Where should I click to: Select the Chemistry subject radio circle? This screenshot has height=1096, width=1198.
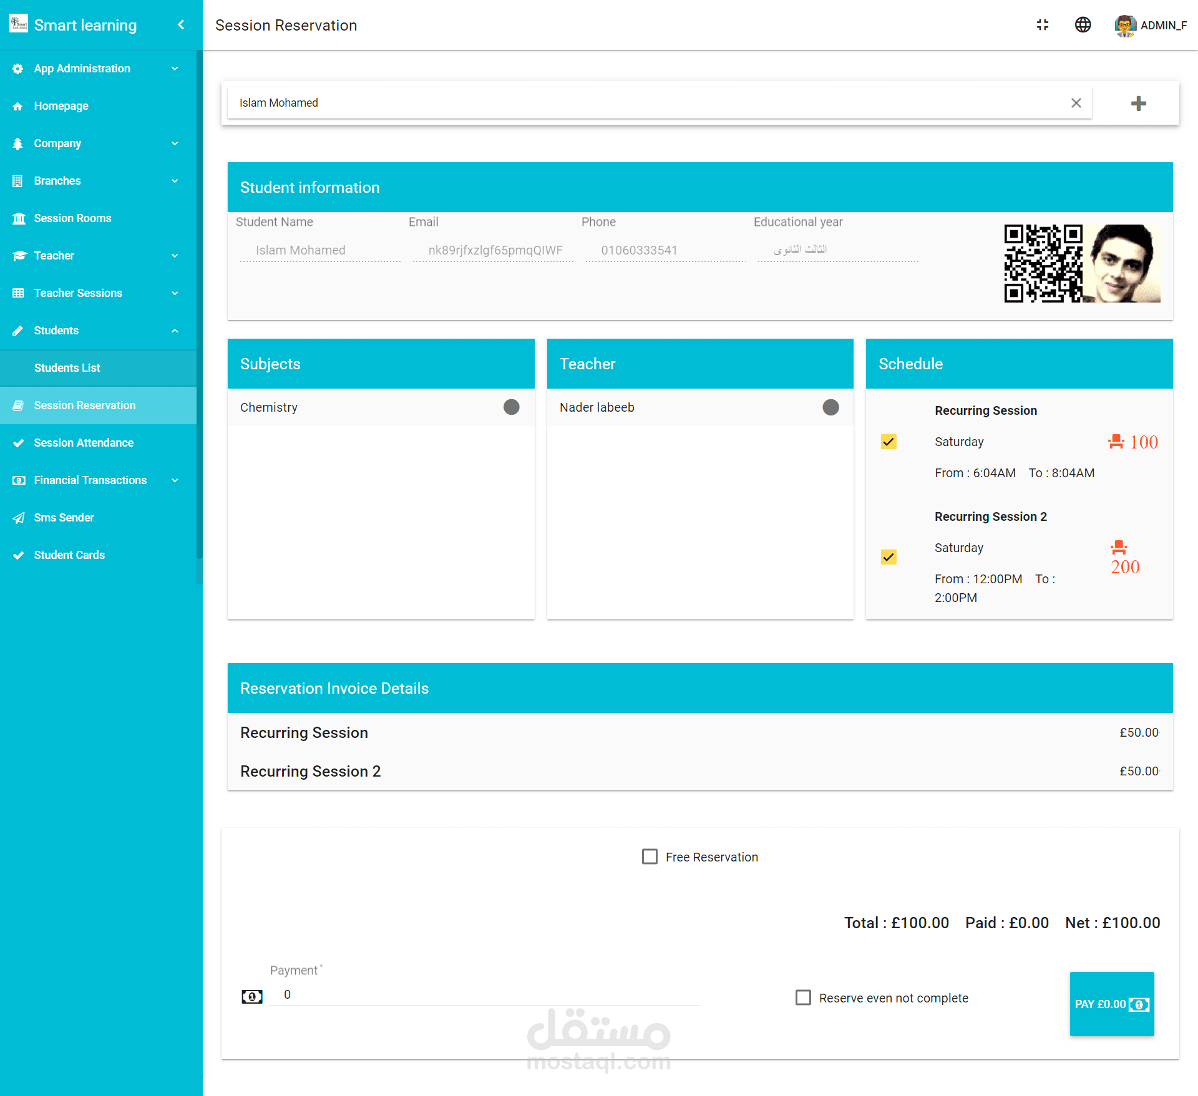point(511,407)
